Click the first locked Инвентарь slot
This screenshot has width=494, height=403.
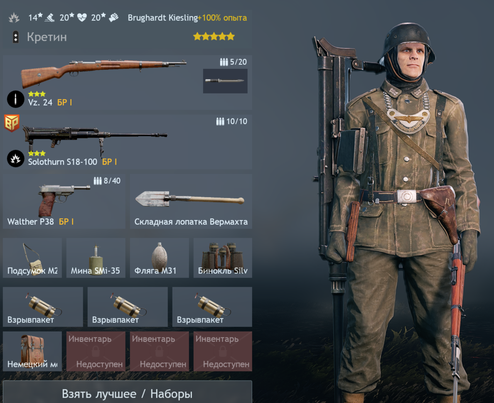(96, 351)
